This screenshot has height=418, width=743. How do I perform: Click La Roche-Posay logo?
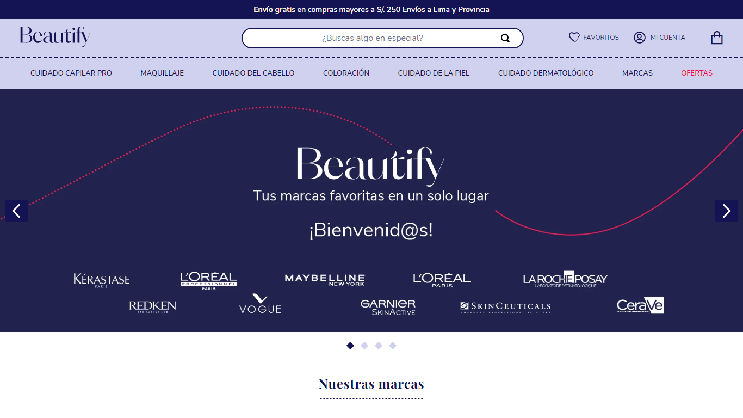pyautogui.click(x=565, y=279)
